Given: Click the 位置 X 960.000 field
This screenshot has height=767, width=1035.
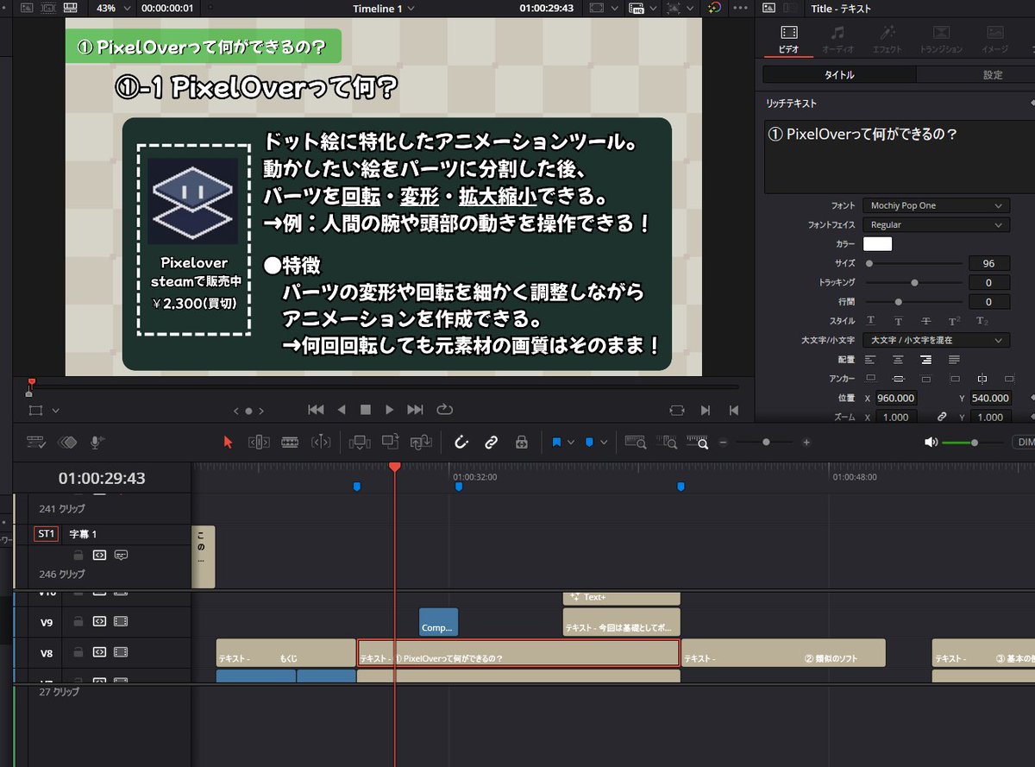Looking at the screenshot, I should point(897,398).
